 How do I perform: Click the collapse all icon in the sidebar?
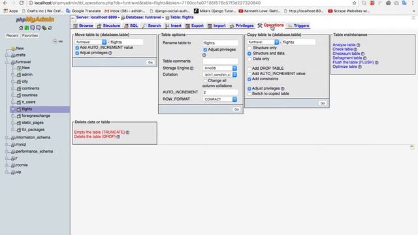55,41
